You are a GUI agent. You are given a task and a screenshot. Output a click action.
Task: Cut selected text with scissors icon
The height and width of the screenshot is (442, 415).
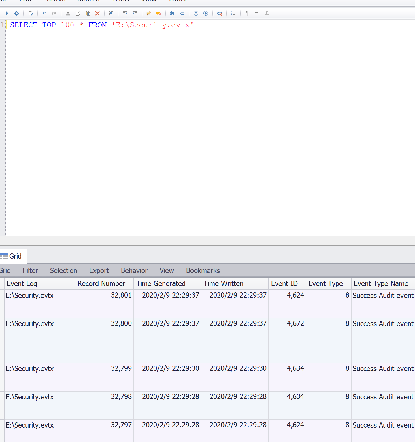(x=68, y=13)
